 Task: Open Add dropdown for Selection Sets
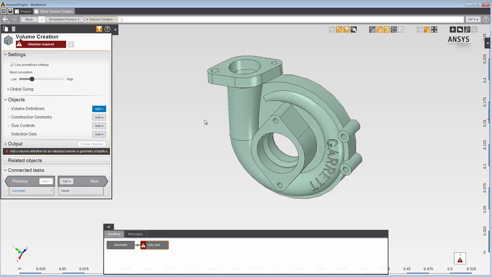(x=99, y=134)
